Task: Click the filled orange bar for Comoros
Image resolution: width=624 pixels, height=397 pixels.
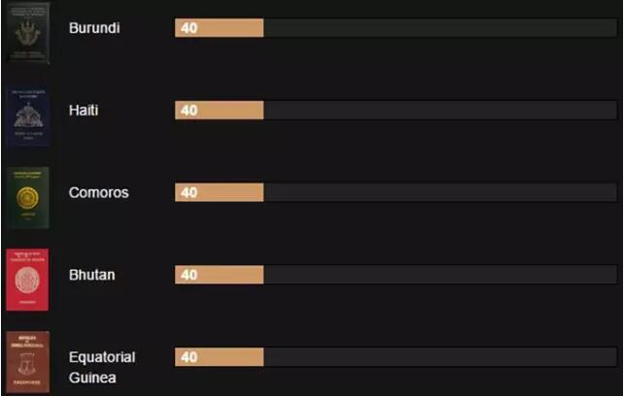Action: (x=219, y=193)
